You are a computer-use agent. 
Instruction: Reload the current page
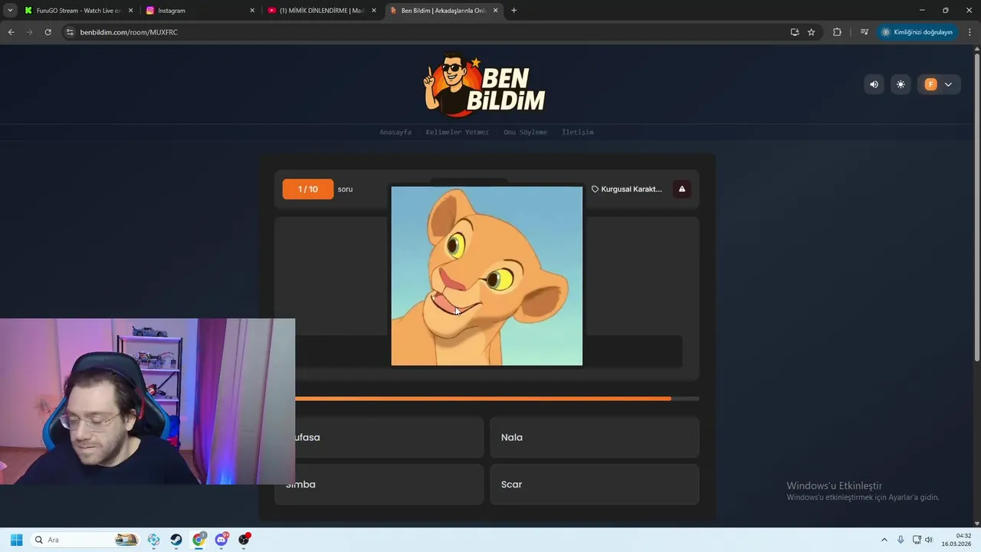(48, 32)
